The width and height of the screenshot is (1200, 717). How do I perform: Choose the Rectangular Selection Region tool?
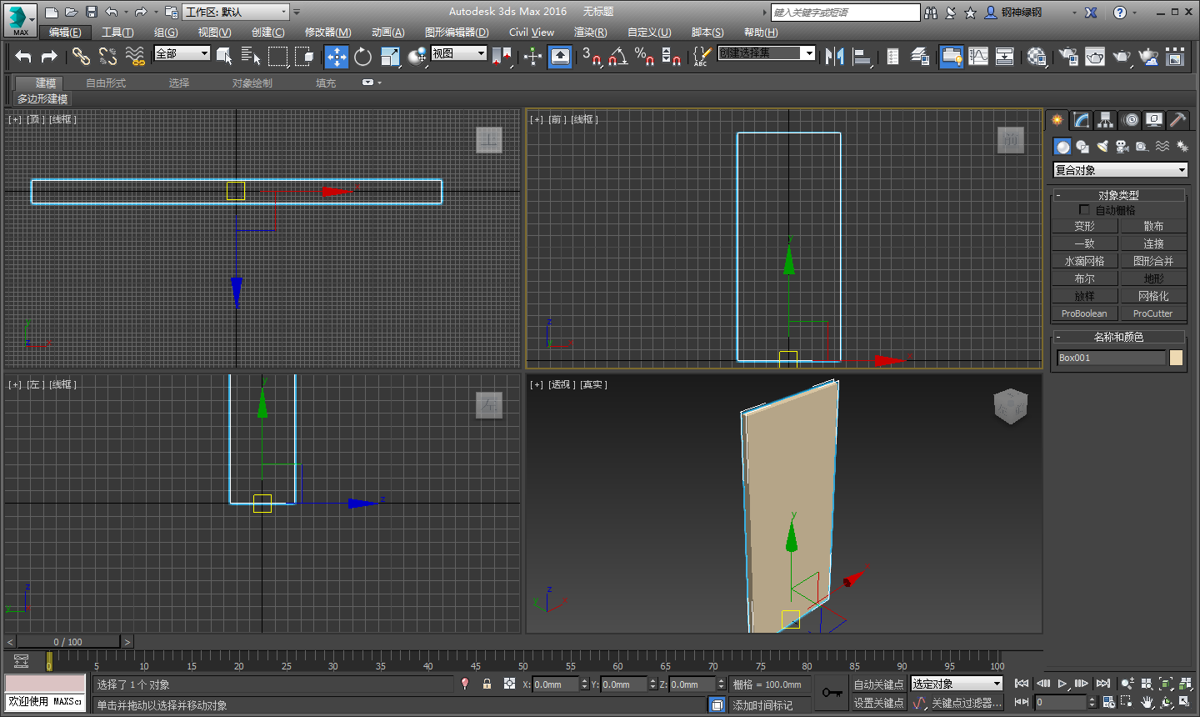click(x=277, y=56)
